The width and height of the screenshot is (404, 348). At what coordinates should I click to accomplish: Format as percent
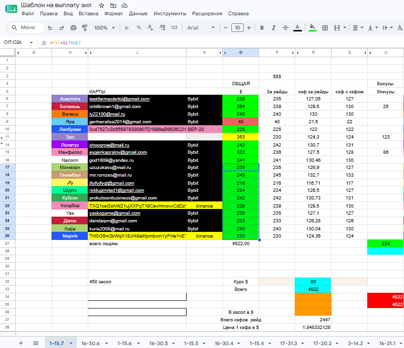pyautogui.click(x=139, y=28)
